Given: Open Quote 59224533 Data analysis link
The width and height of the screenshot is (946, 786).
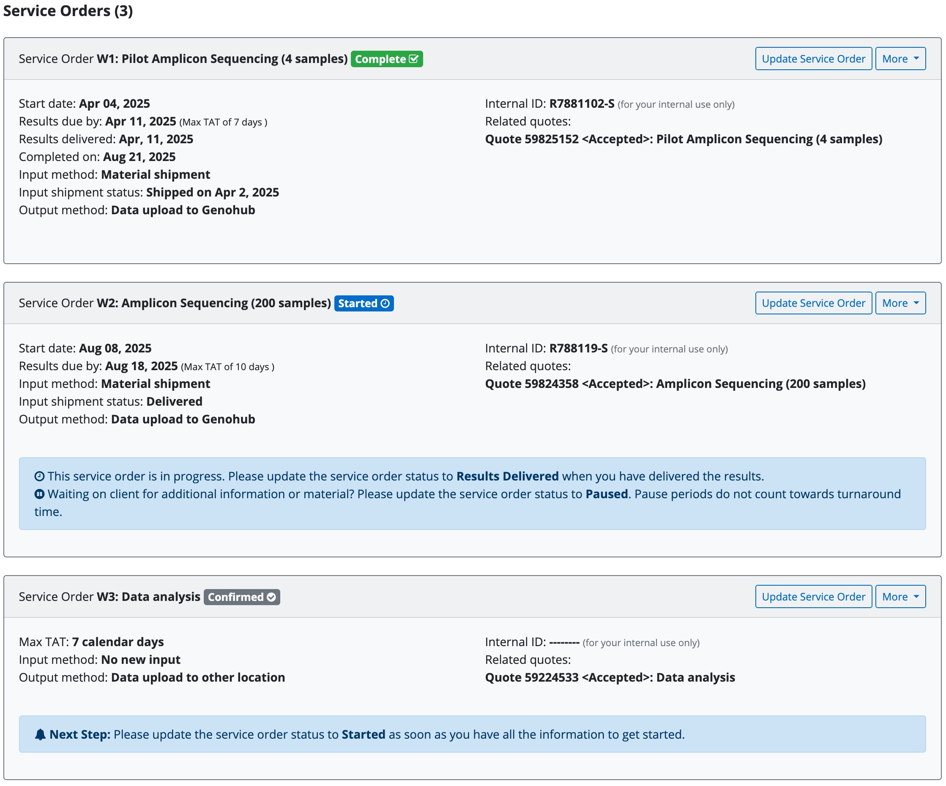Looking at the screenshot, I should point(610,678).
